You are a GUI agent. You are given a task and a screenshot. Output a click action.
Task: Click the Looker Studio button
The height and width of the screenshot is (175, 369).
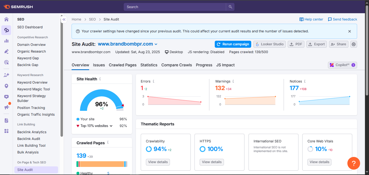pos(270,44)
